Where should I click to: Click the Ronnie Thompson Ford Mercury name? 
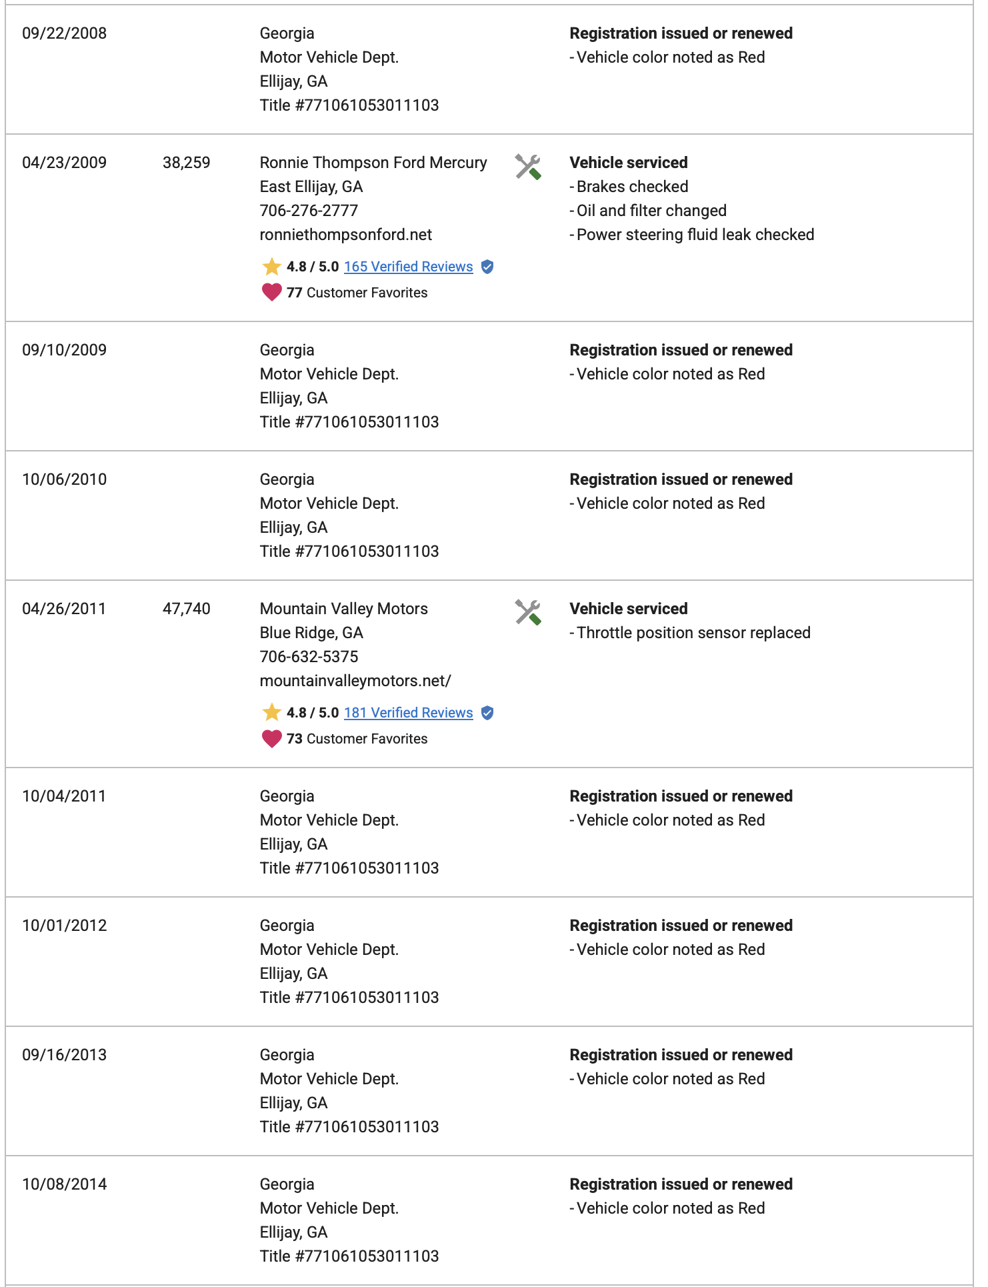[x=373, y=163]
